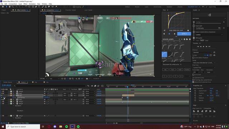Click the blue APPLY button
This screenshot has height=129, width=229.
(x=184, y=34)
